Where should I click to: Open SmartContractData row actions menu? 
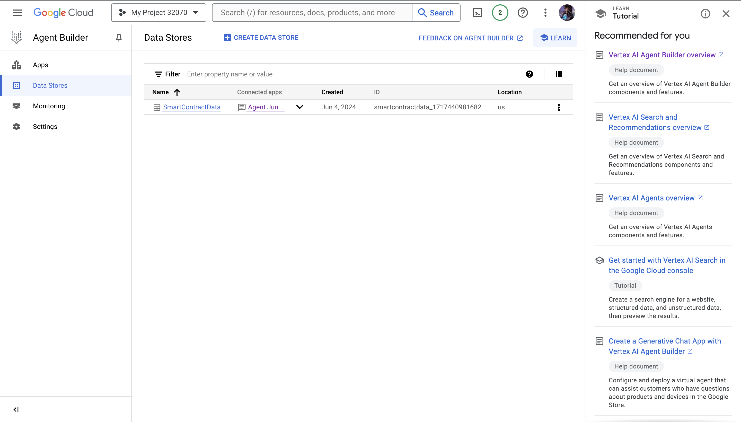click(x=558, y=108)
